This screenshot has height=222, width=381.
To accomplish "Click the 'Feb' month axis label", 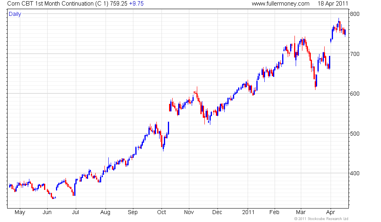I will (x=274, y=212).
